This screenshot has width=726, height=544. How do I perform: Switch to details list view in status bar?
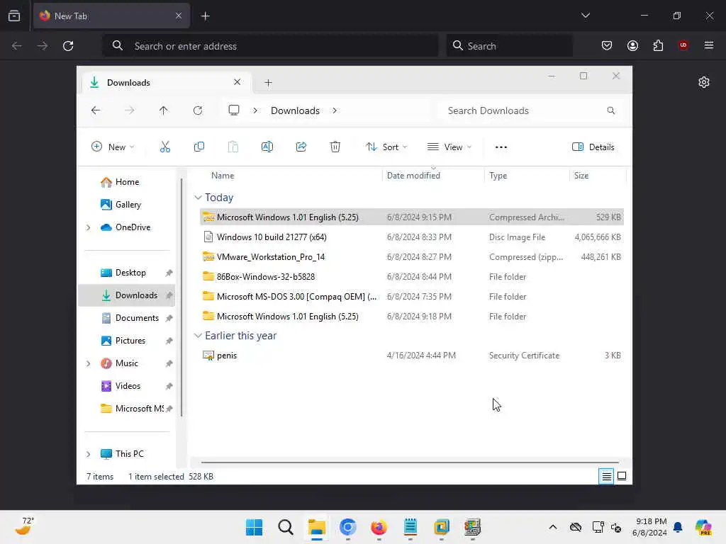(x=606, y=476)
